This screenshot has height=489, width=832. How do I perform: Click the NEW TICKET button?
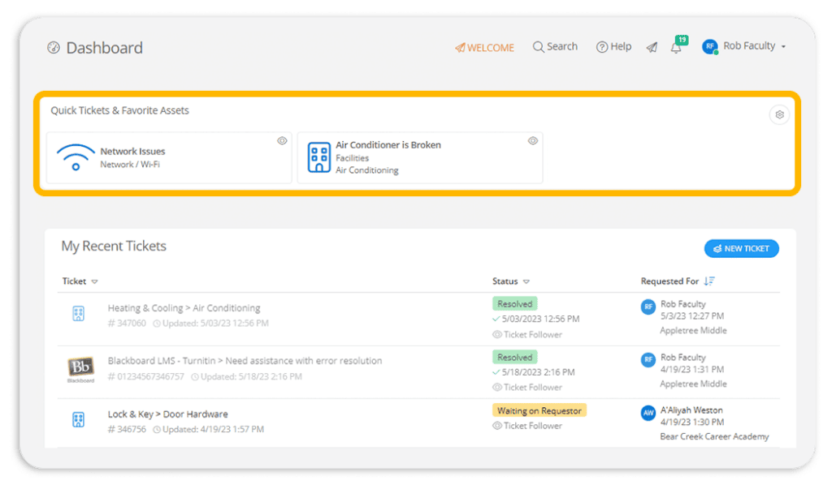[x=741, y=248]
